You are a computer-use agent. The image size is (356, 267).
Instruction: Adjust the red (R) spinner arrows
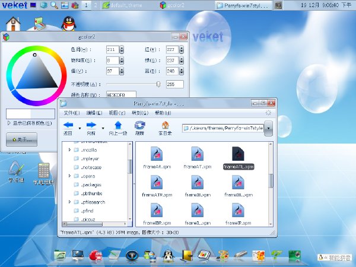click(x=181, y=50)
